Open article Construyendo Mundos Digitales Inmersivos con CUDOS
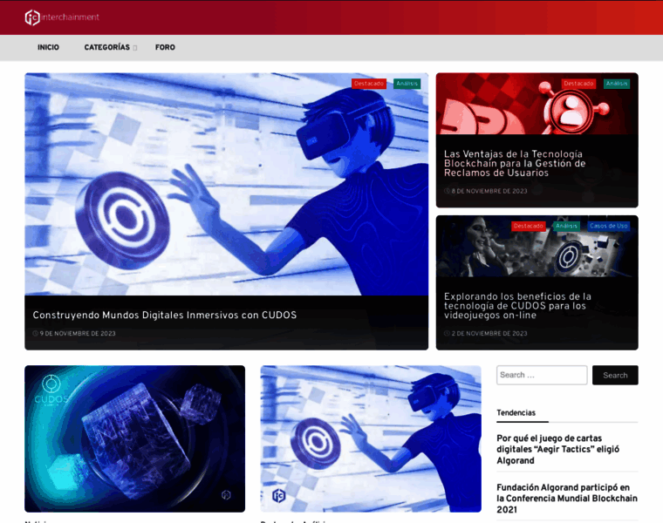663x523 pixels. (x=165, y=316)
